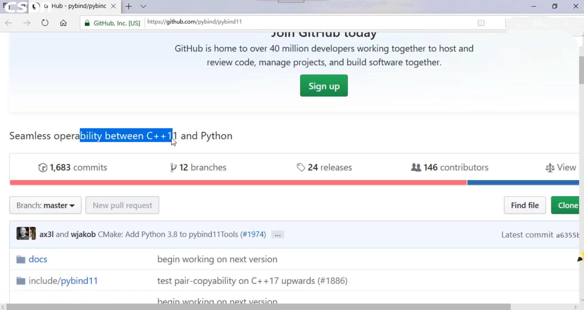584x310 pixels.
Task: Open the CMake Python 3.8 commit message
Action: pyautogui.click(x=168, y=234)
